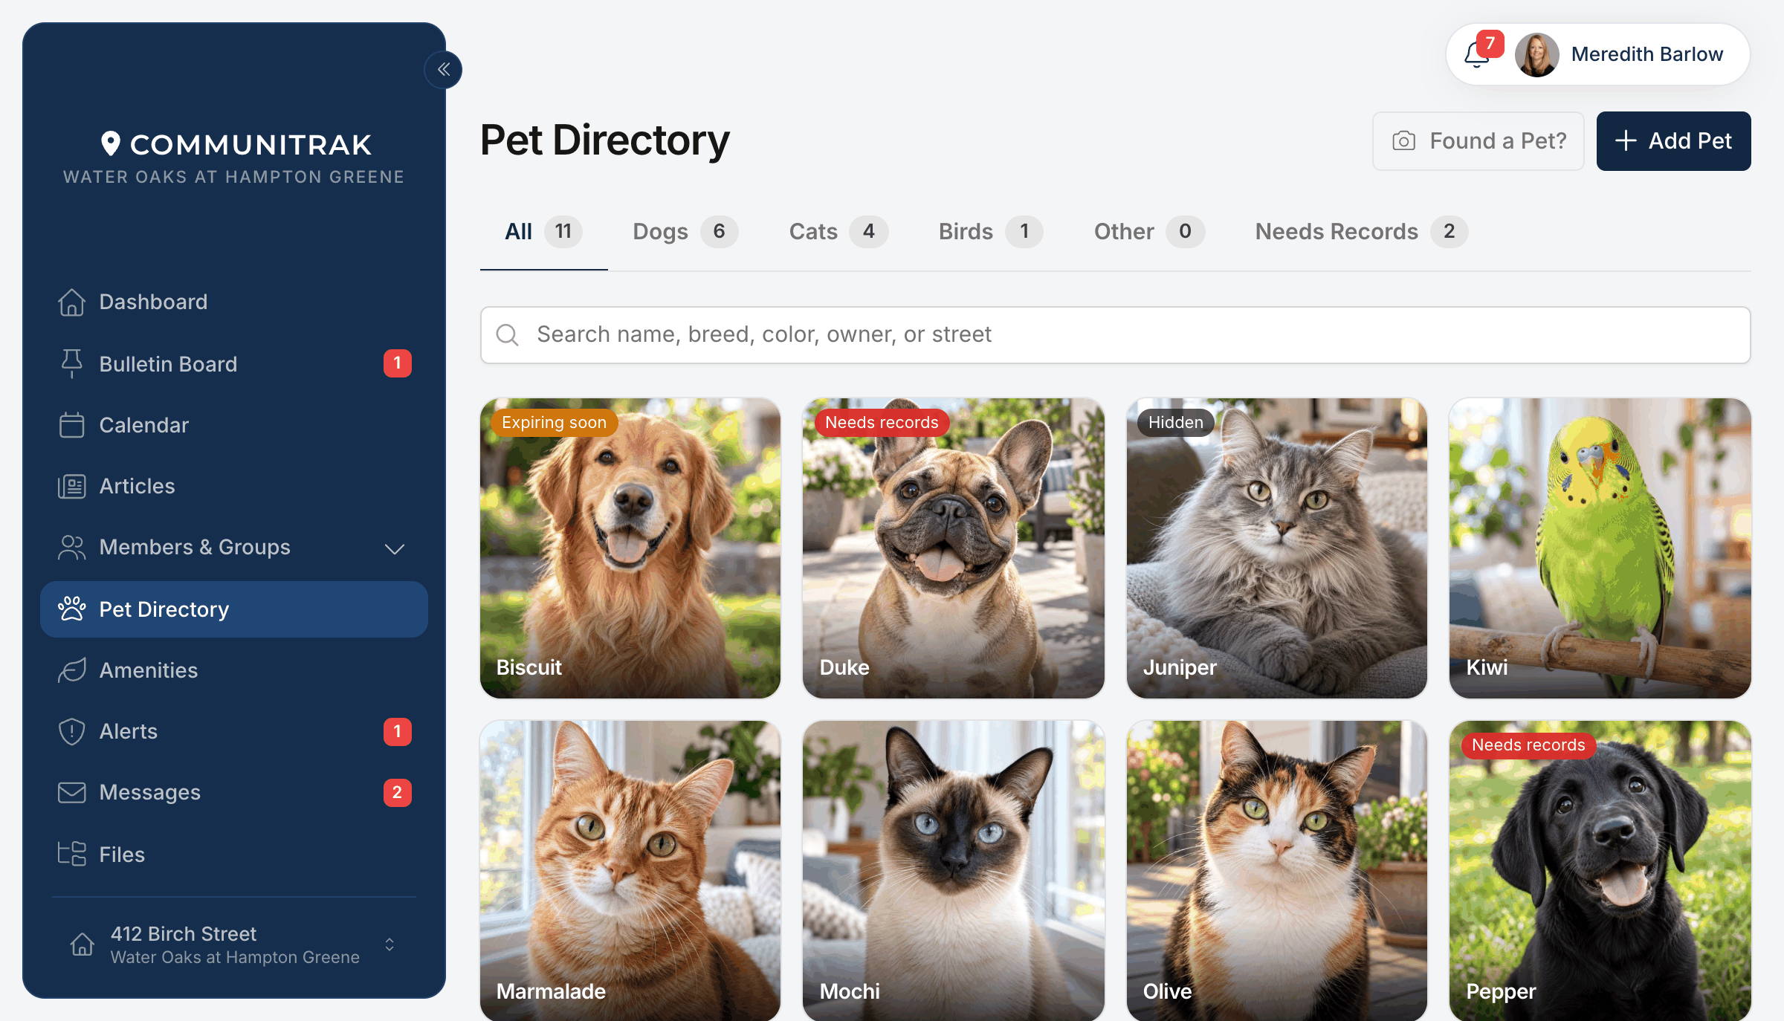This screenshot has height=1021, width=1784.
Task: Click the Messages envelope icon
Action: [71, 792]
